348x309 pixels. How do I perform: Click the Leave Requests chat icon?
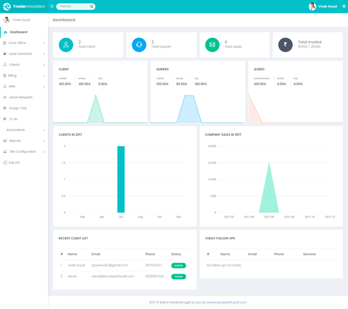point(5,97)
